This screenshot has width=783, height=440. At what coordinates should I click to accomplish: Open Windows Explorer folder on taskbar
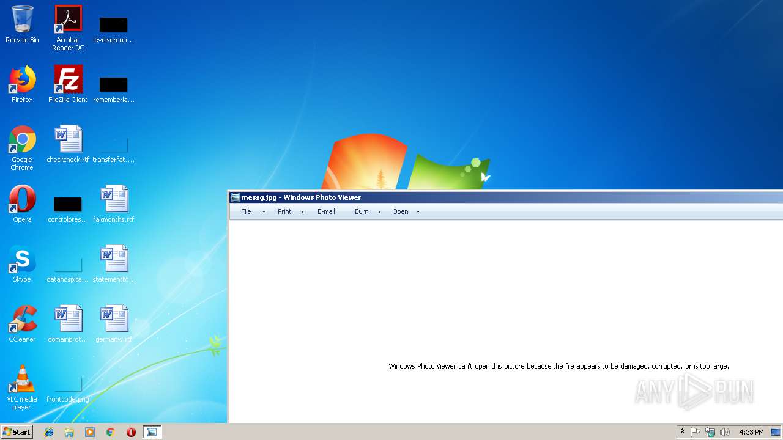click(x=69, y=432)
